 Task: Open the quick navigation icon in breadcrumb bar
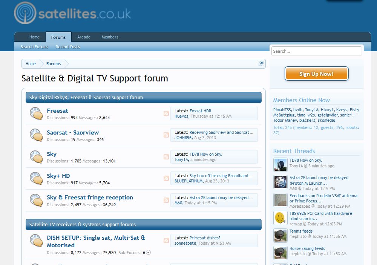(261, 63)
